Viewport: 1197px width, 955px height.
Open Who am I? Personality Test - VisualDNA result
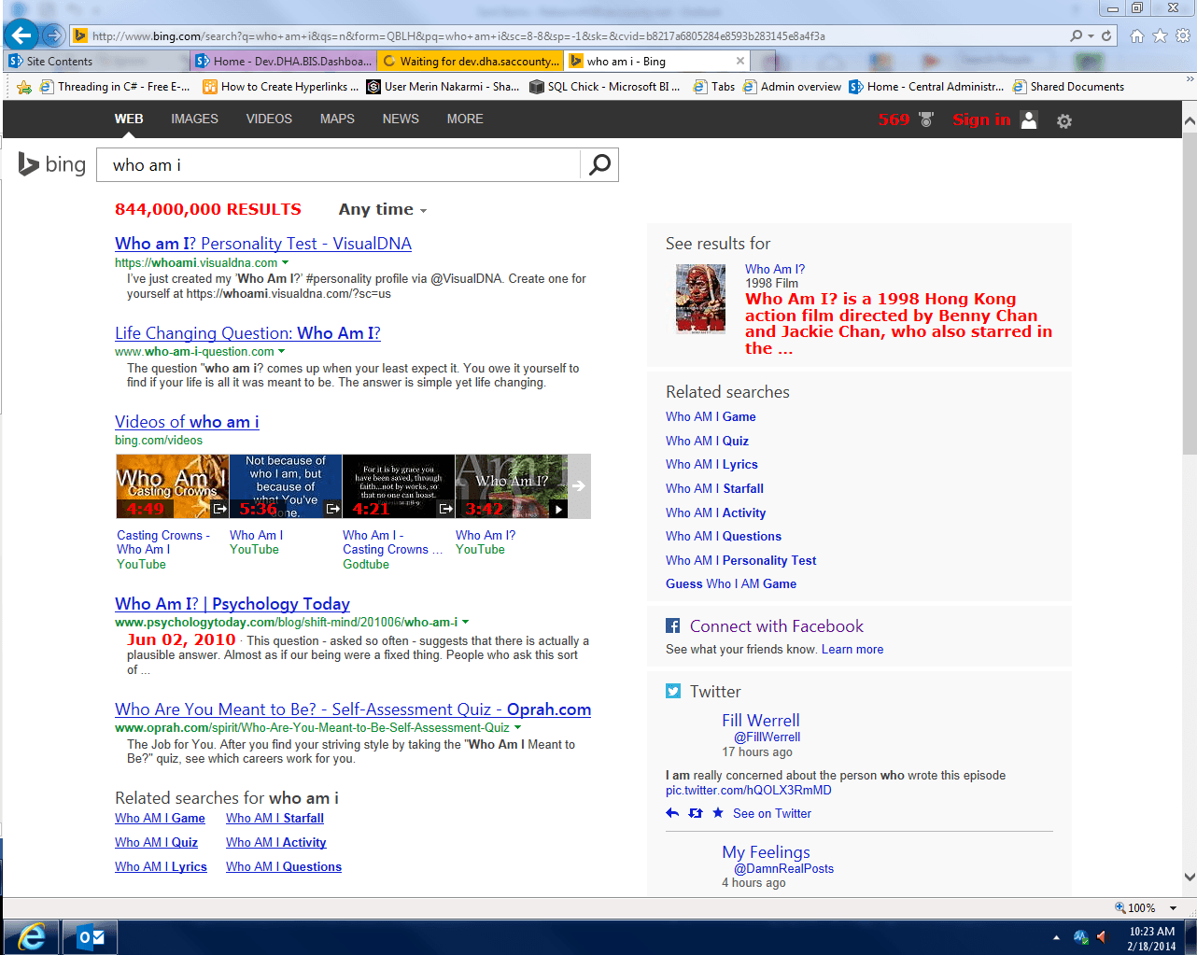263,244
